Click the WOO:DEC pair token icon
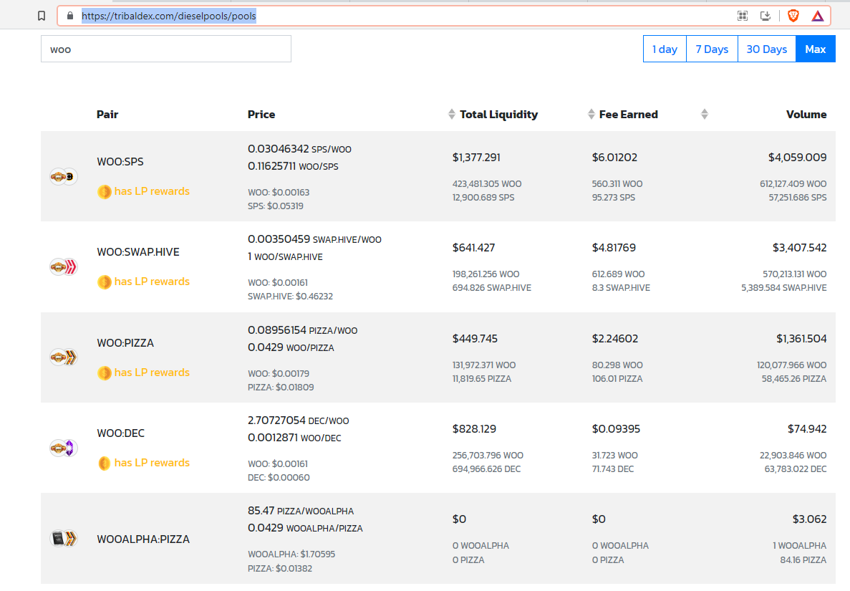850x591 pixels. (x=64, y=448)
